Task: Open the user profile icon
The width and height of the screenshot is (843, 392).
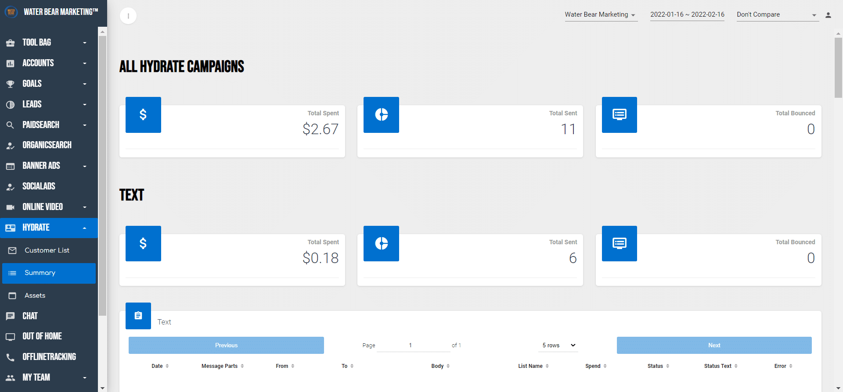Action: pos(828,15)
